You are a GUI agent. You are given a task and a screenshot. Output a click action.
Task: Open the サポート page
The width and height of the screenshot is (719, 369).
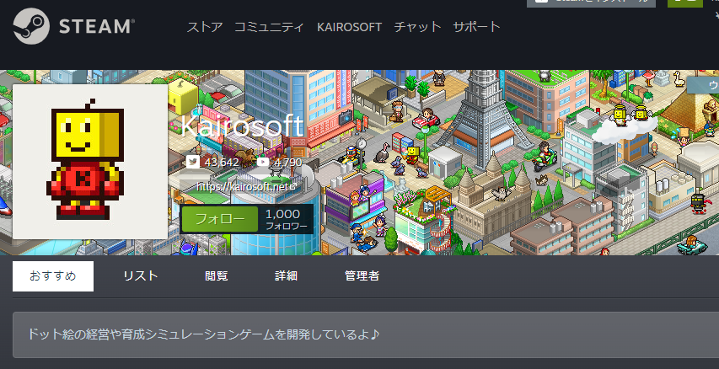[476, 27]
